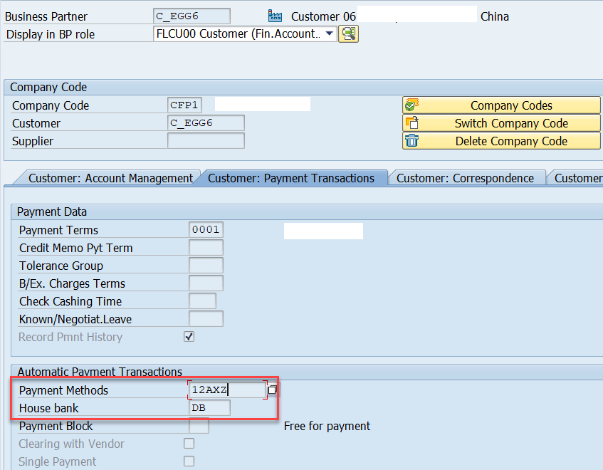Click the Payment Terms field showing 0001
The height and width of the screenshot is (470, 603).
click(206, 229)
